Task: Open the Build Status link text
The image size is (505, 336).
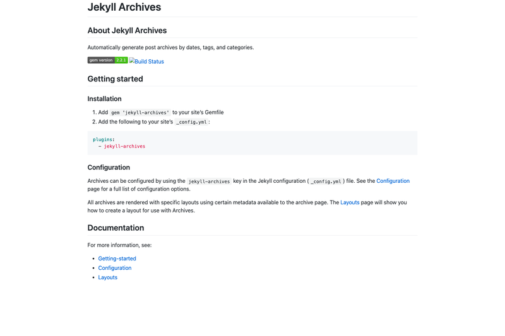Action: (x=149, y=61)
